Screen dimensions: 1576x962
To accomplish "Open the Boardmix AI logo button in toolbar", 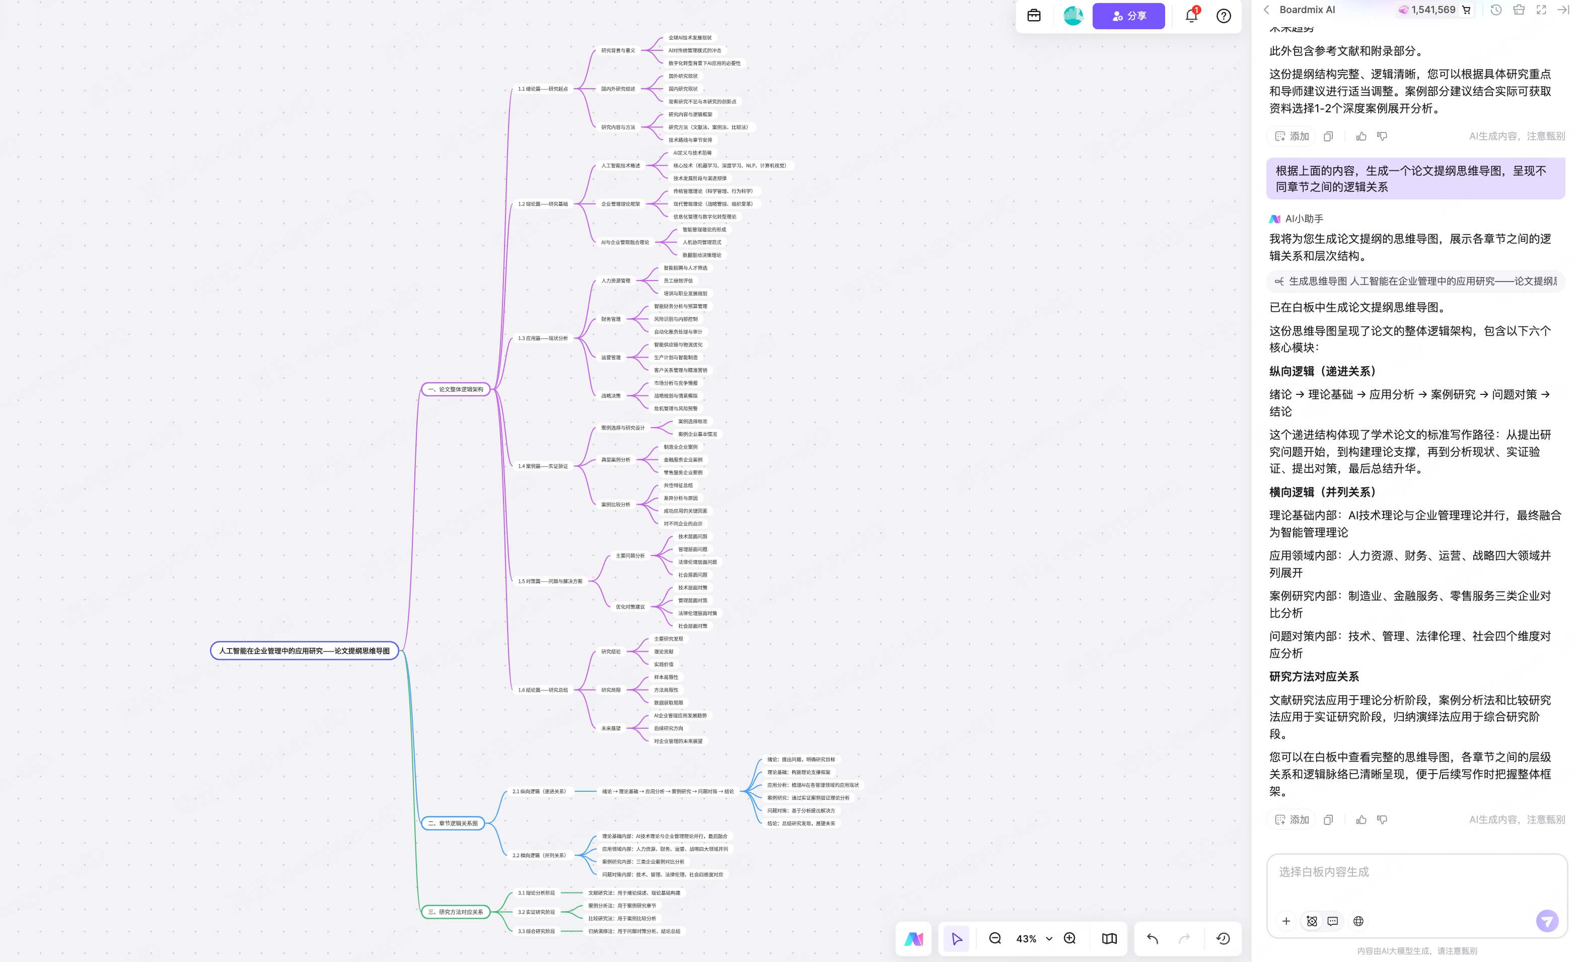I will click(913, 938).
